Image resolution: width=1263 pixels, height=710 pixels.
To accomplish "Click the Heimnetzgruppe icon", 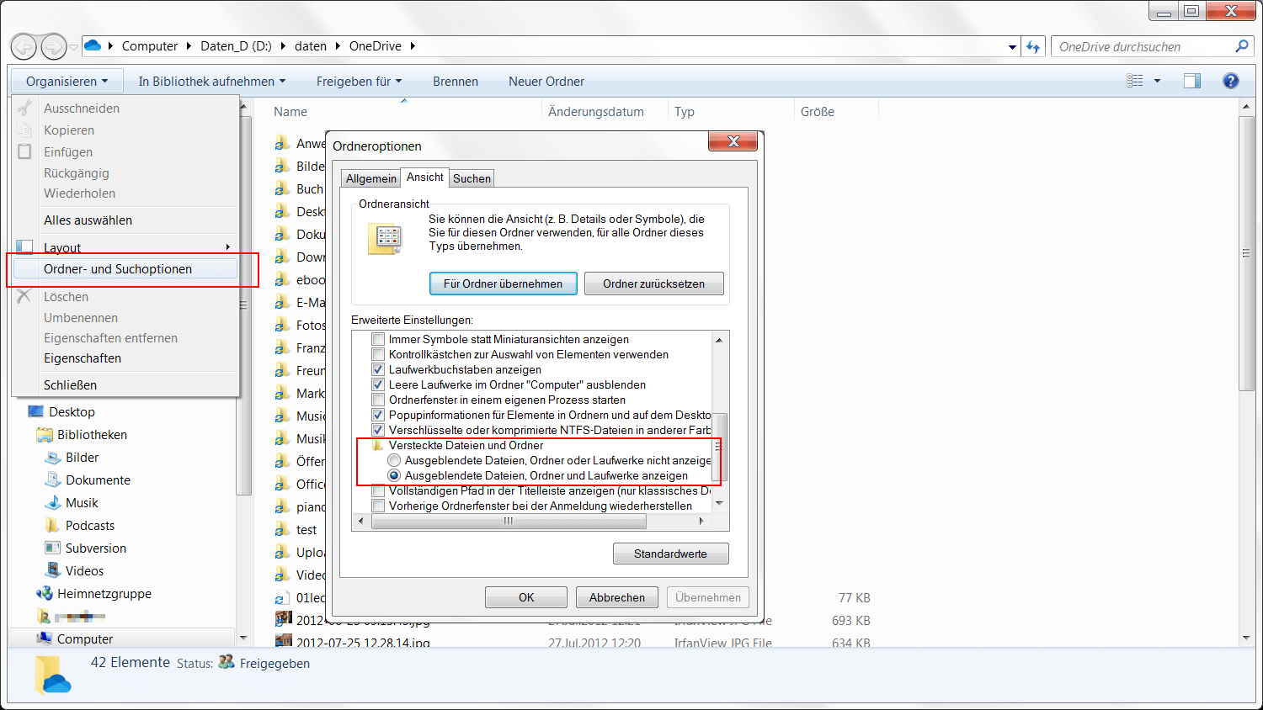I will coord(45,593).
